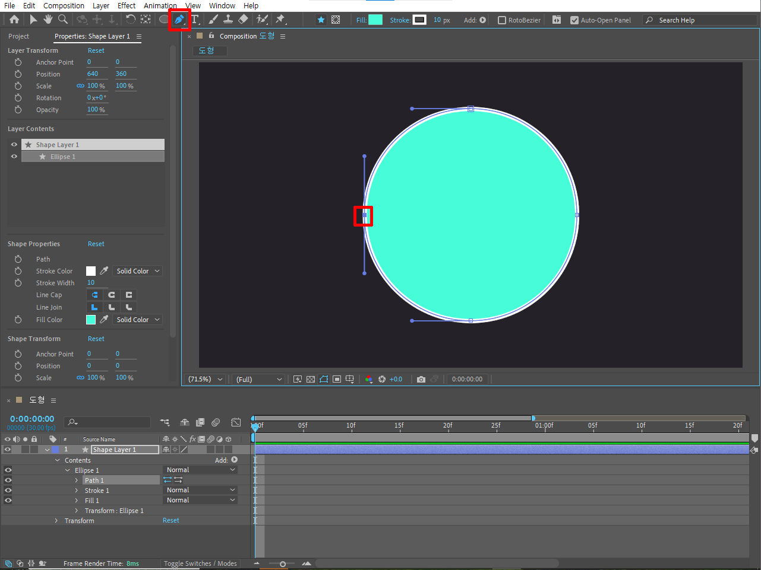Open the Full resolution dropdown
761x570 pixels.
[258, 379]
